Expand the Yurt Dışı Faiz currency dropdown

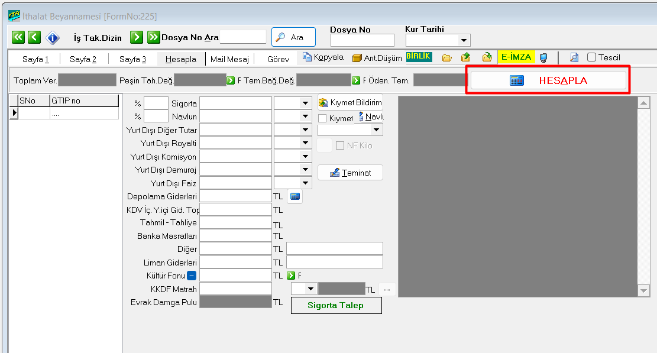coord(305,183)
